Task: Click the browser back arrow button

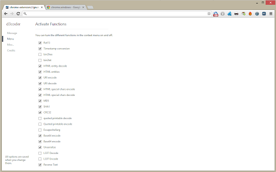Action: click(6, 14)
